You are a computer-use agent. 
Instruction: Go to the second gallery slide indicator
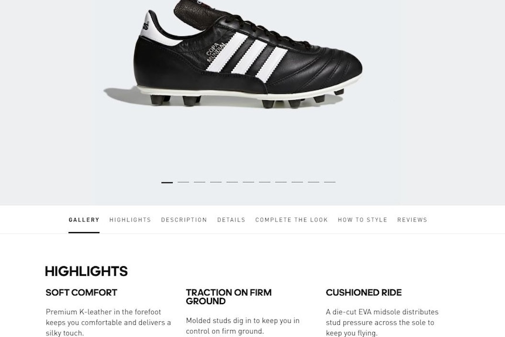coord(183,182)
